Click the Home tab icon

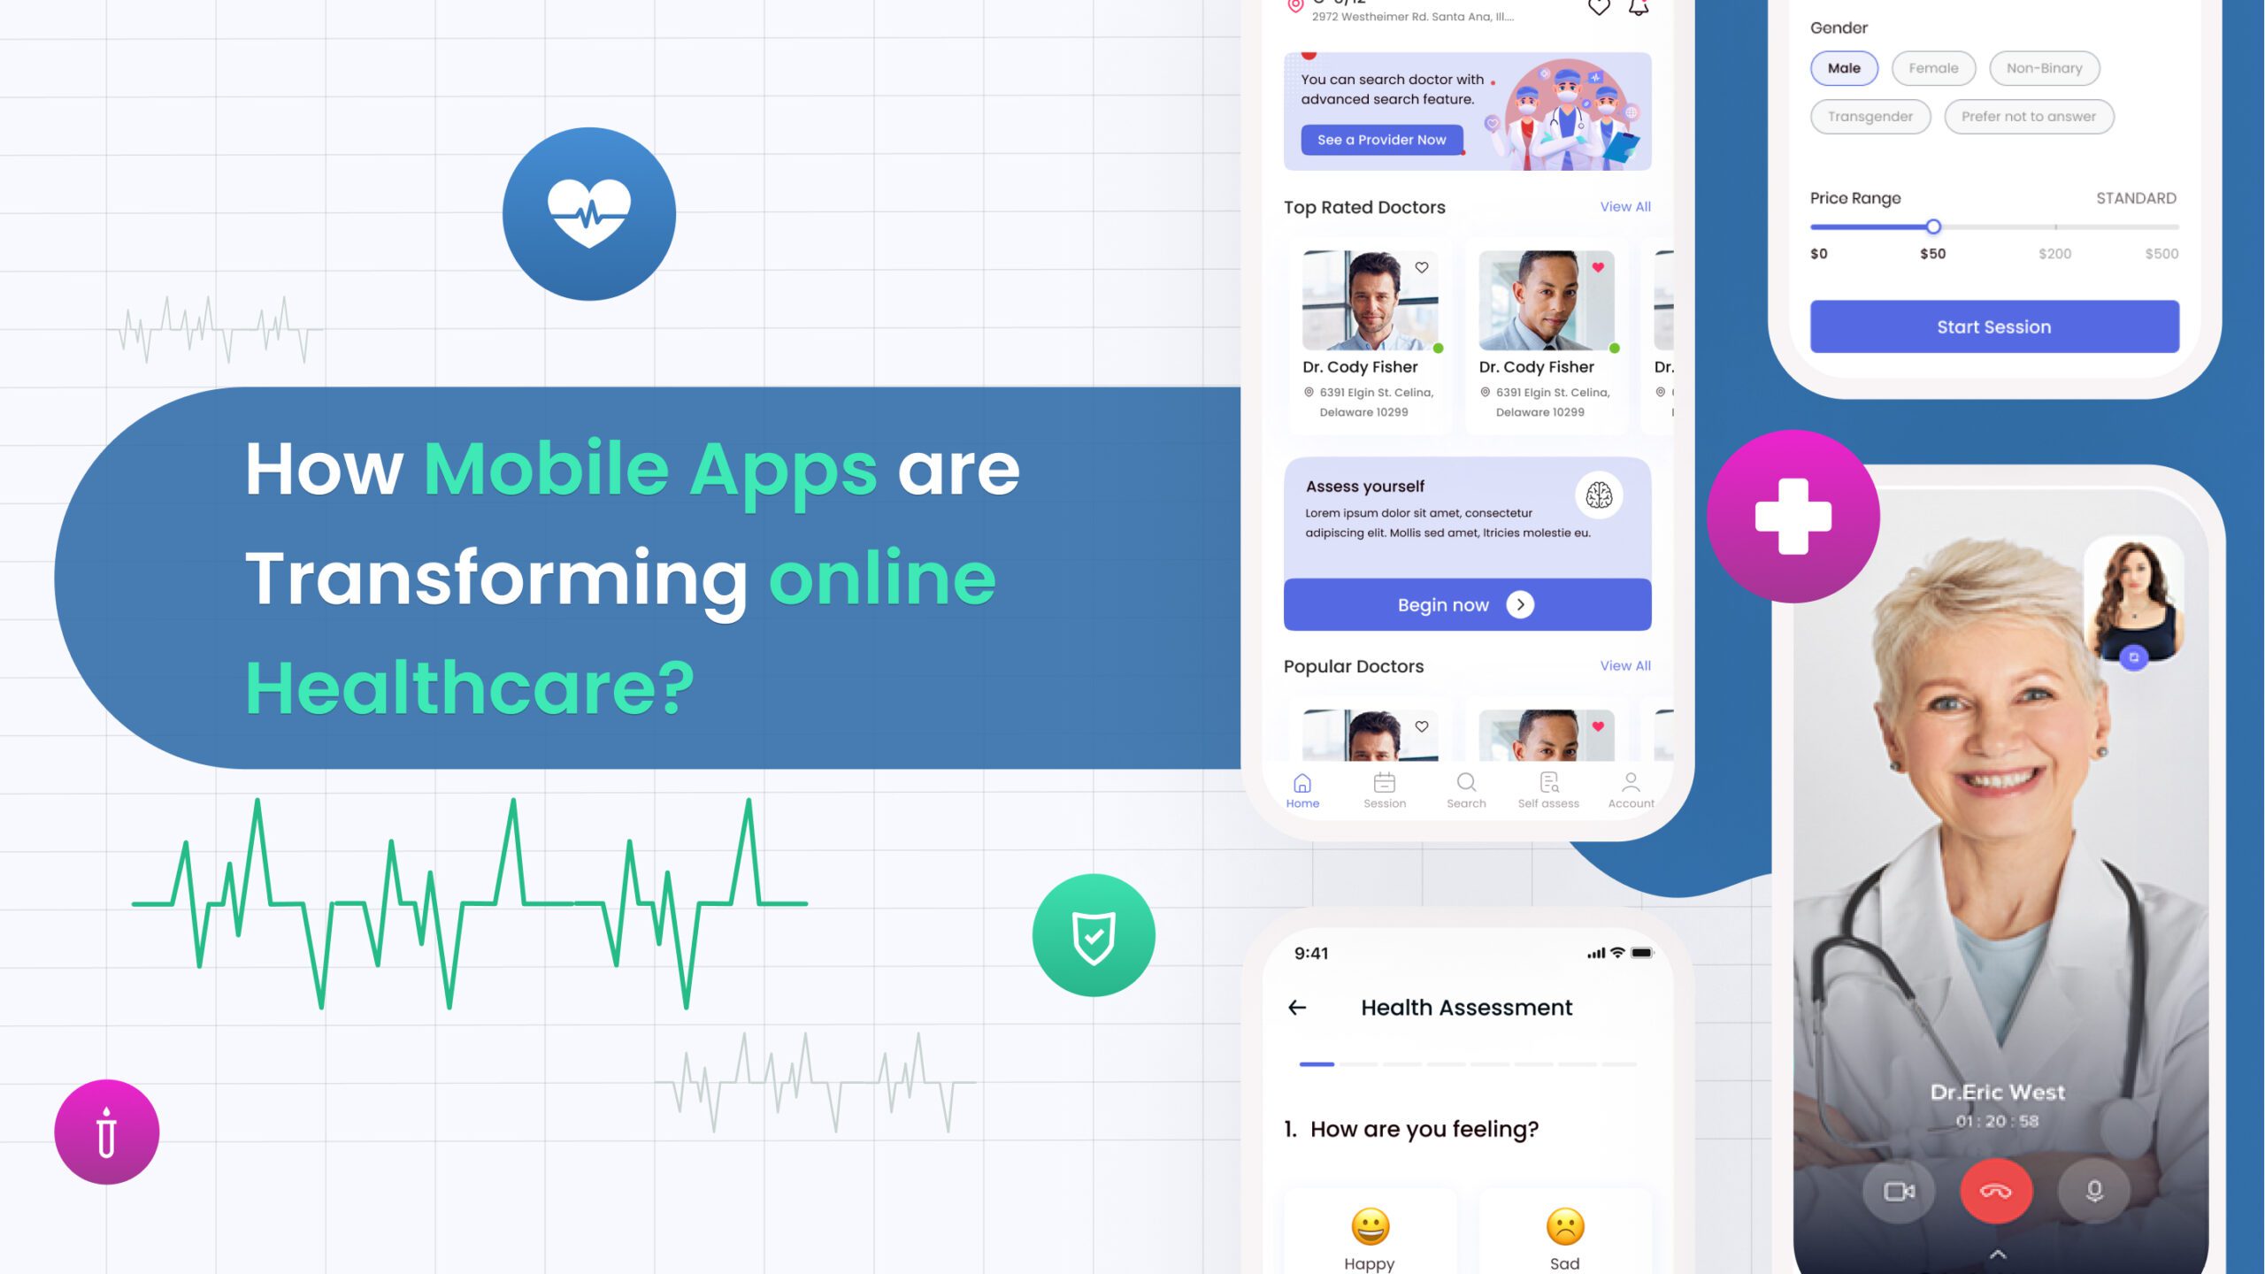(1302, 782)
